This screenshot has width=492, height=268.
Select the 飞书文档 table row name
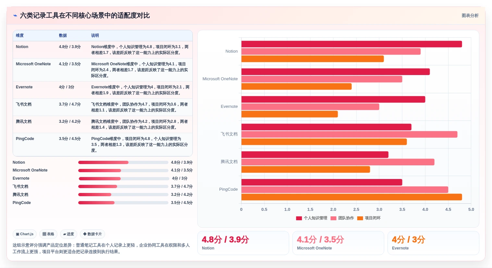click(x=24, y=104)
